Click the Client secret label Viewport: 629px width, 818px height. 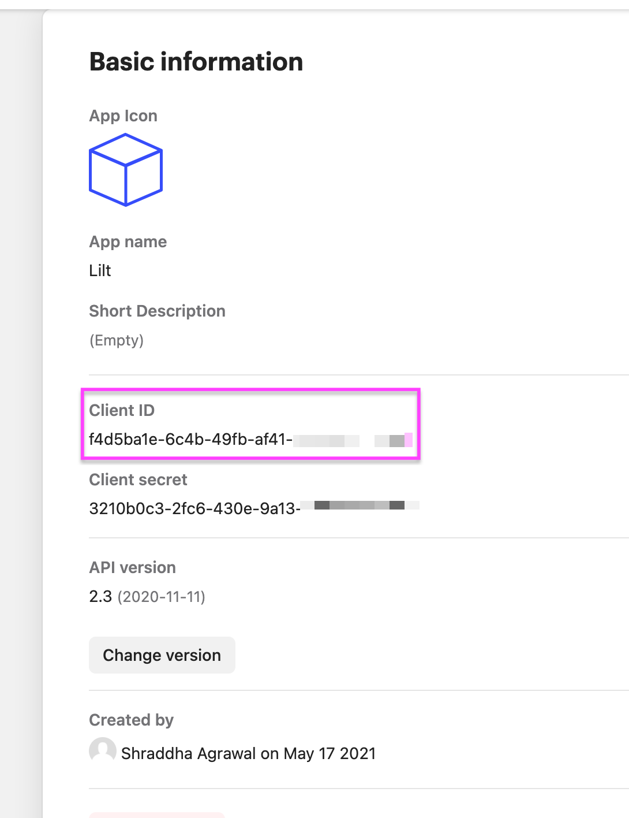(x=138, y=479)
